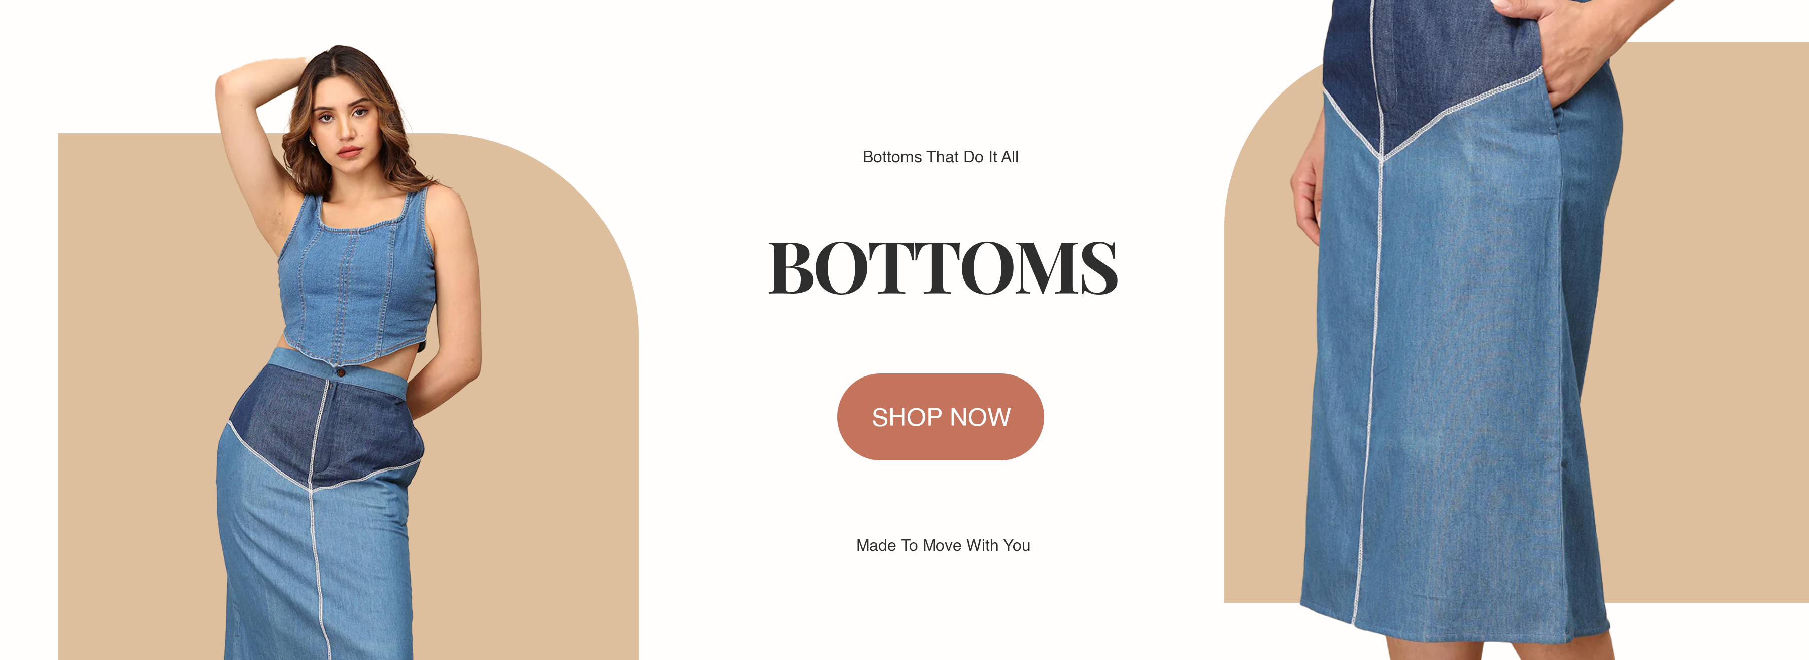Click the 'Bottoms That Do It All' tagline
This screenshot has height=660, width=1809.
tap(940, 157)
